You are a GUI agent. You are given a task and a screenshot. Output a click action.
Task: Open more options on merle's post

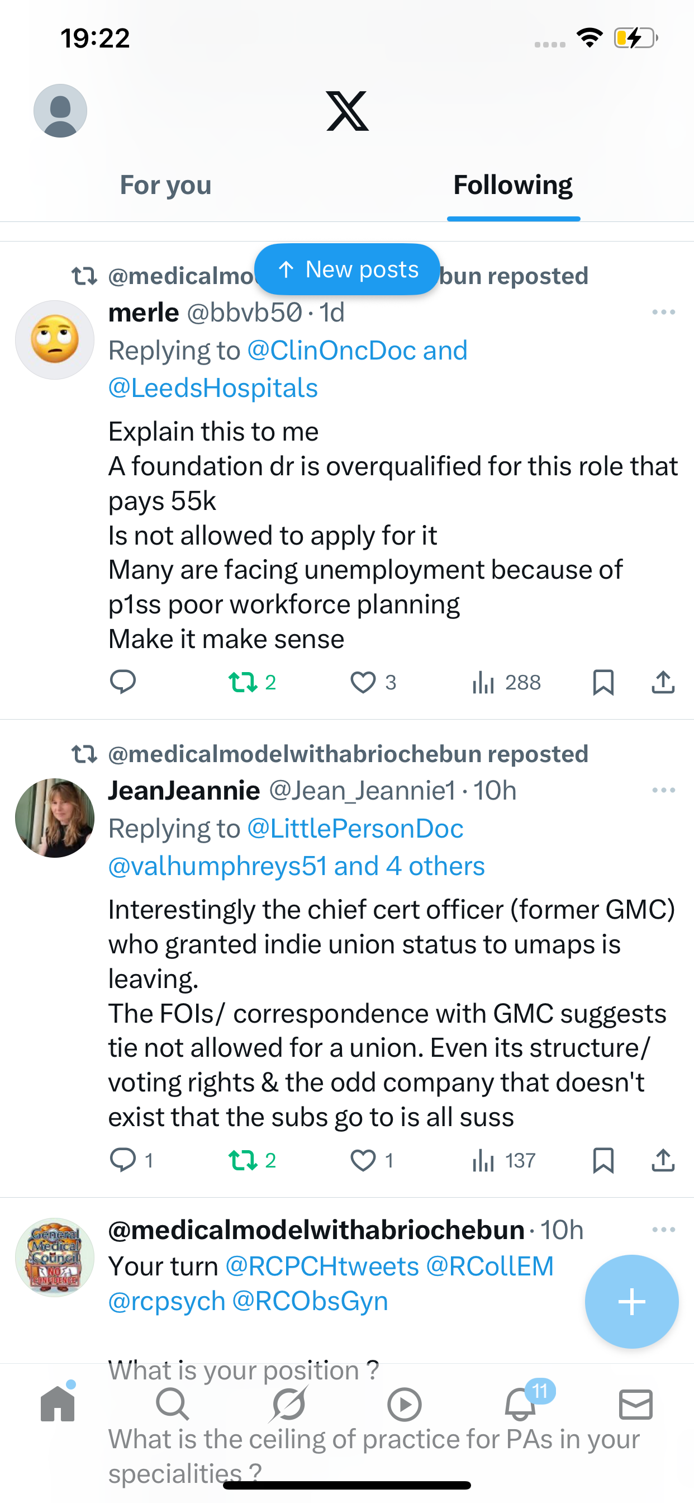tap(663, 313)
